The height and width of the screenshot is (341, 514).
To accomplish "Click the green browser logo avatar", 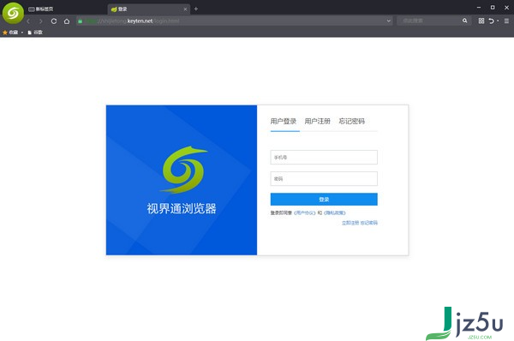I will coord(13,13).
